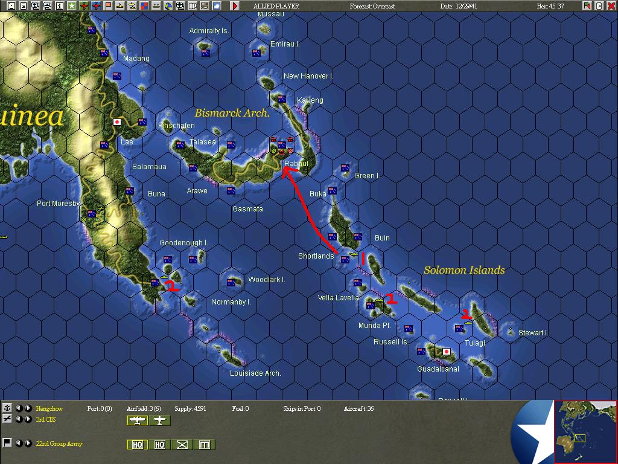Open the globe view icon
This screenshot has width=618, height=464.
click(168, 5)
